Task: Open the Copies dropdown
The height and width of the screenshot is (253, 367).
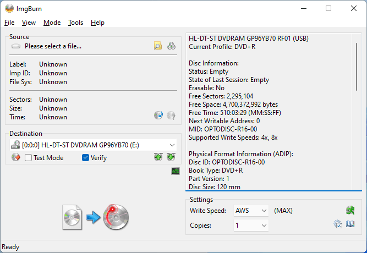Action: pyautogui.click(x=251, y=225)
